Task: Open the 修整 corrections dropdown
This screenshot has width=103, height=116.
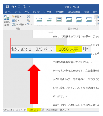Action: [x=16, y=16]
